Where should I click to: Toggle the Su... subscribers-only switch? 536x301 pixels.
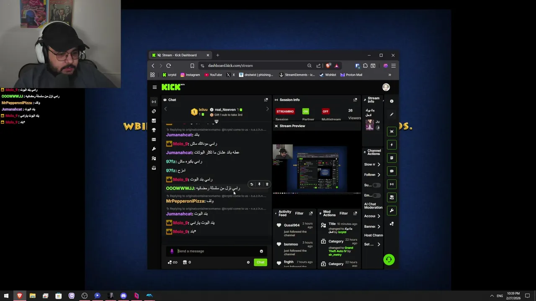click(376, 185)
